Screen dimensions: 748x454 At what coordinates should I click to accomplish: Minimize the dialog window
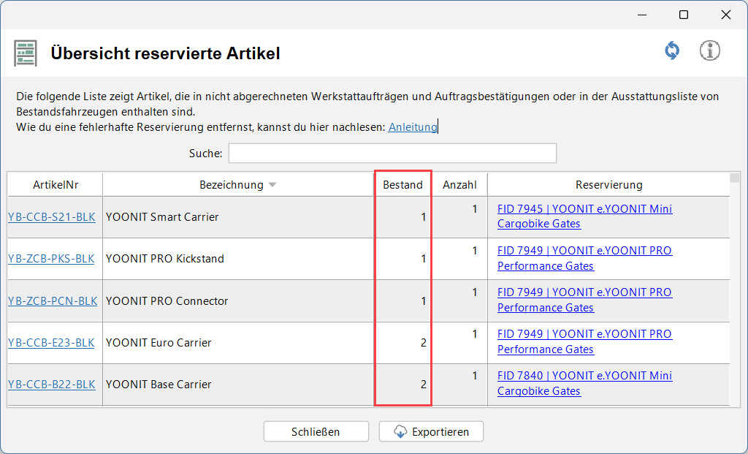coord(643,15)
